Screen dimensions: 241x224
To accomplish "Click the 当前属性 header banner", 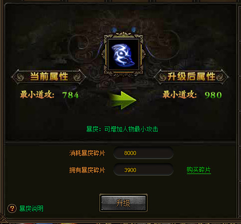I will tap(48, 77).
